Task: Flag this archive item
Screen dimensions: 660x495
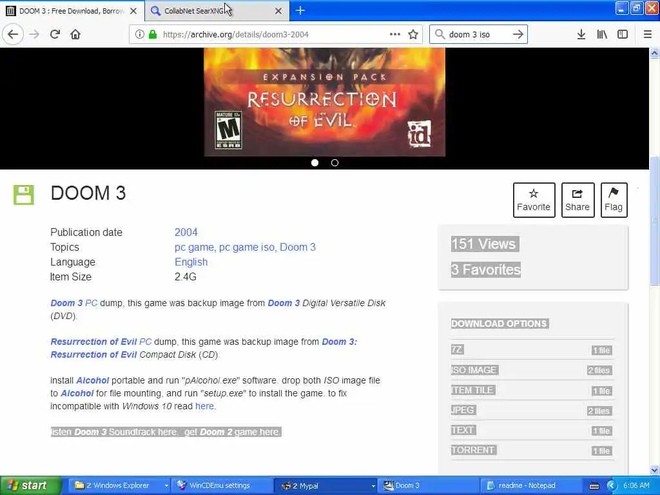Action: (x=614, y=200)
